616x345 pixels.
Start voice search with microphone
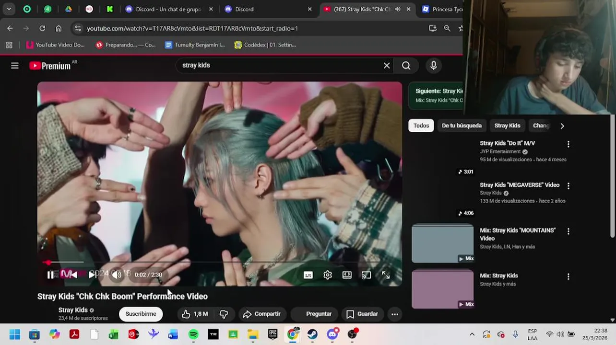[x=433, y=66]
